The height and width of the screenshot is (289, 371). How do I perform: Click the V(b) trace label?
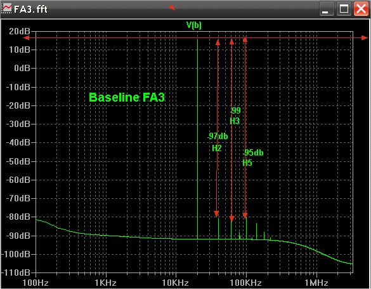(194, 25)
